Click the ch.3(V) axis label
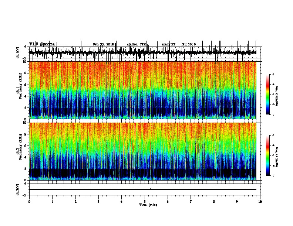Viewport: 293px width, 226px height. click(x=18, y=189)
